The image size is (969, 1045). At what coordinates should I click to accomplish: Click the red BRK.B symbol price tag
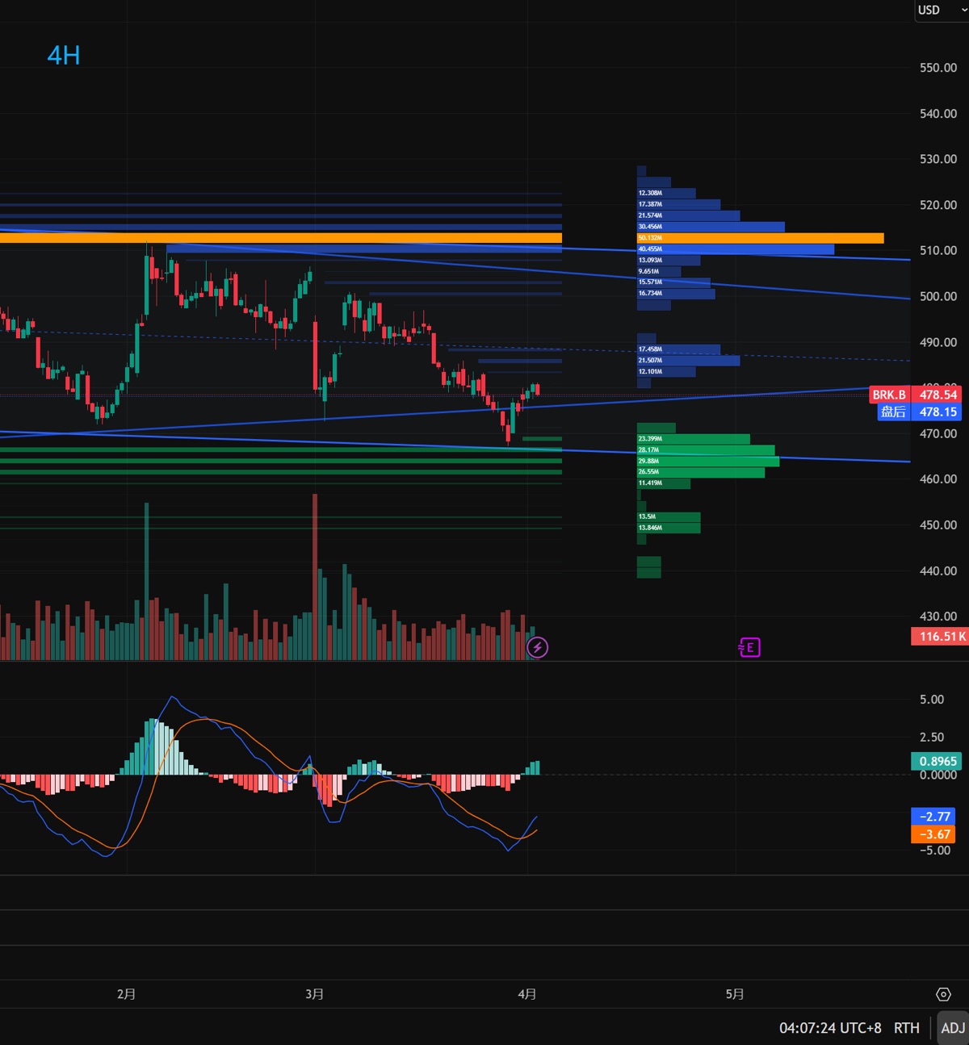pyautogui.click(x=888, y=395)
